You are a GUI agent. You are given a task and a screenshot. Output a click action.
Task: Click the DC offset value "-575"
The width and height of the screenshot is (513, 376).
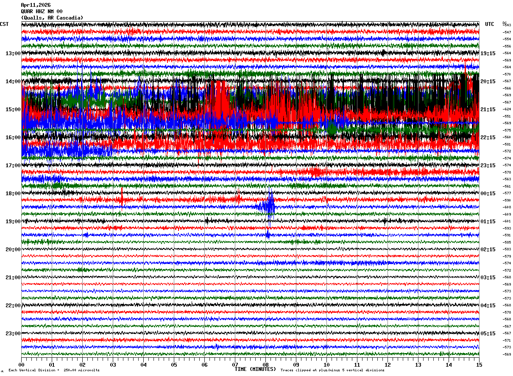coord(507,130)
